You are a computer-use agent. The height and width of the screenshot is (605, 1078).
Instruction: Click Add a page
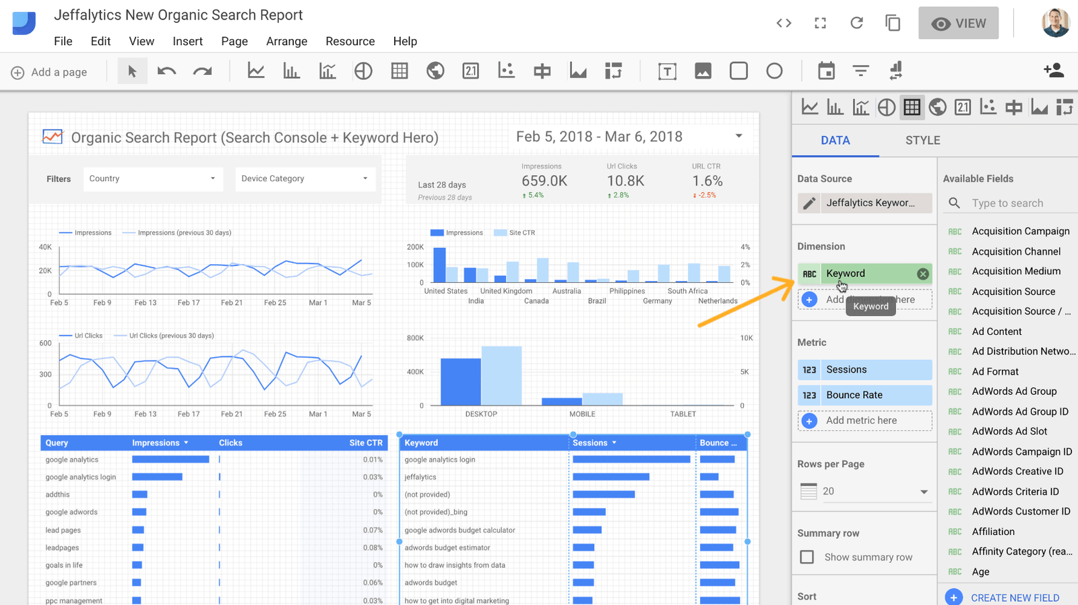pyautogui.click(x=49, y=72)
